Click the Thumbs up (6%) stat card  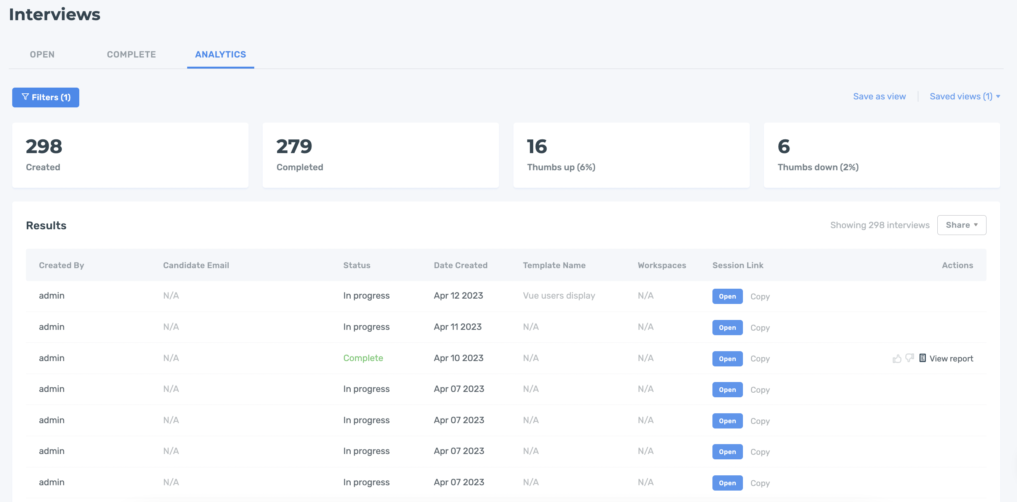[631, 155]
